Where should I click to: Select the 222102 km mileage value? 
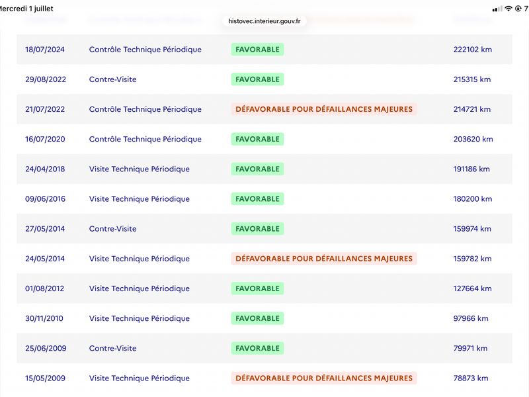click(472, 49)
